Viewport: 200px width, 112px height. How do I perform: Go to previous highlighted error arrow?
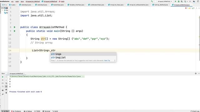197,8
